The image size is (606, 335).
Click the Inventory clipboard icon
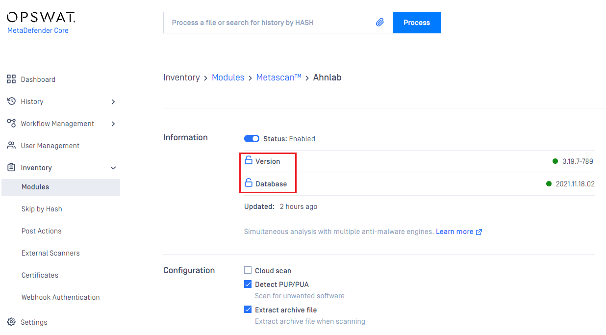[x=11, y=167]
